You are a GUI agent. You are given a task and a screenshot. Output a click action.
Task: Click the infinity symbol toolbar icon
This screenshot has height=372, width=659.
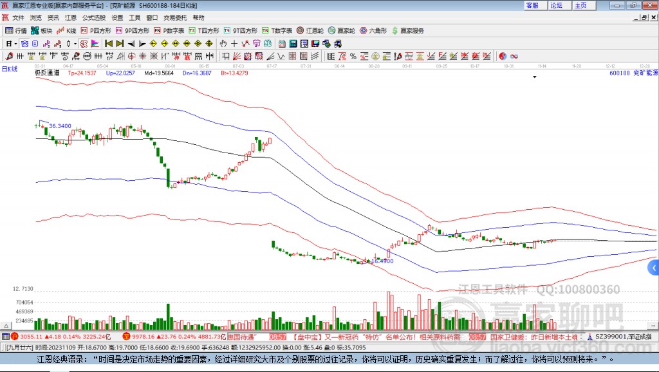coord(514,56)
